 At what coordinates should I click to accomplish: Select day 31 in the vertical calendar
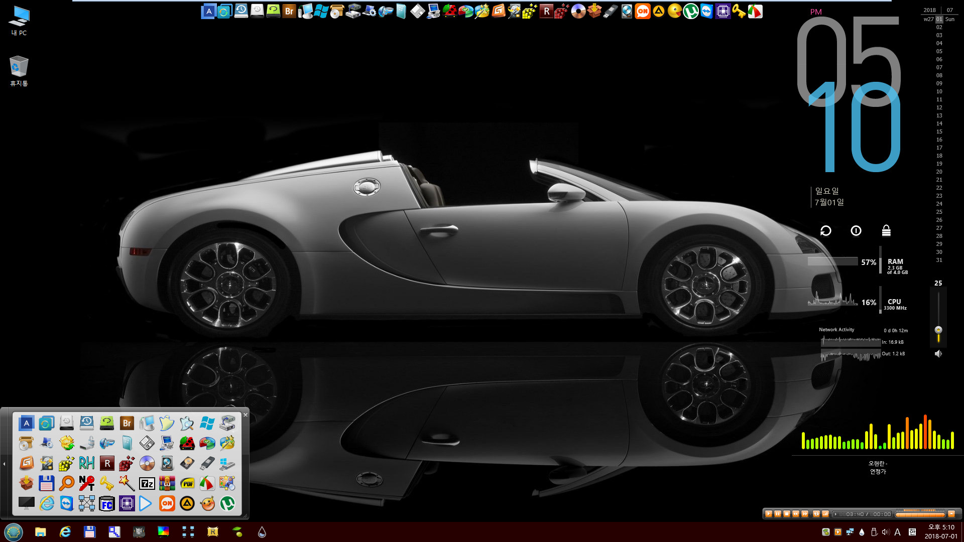coord(939,260)
